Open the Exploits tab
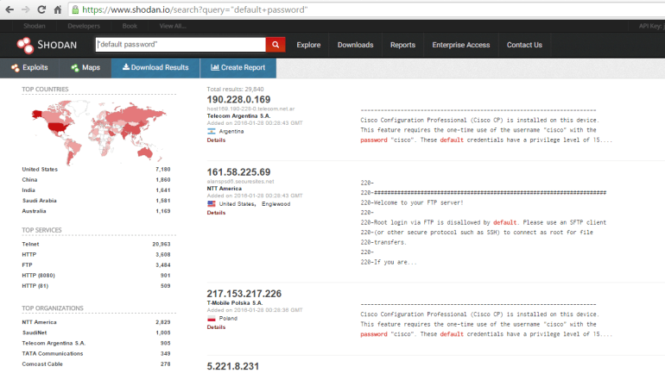The image size is (665, 373). pyautogui.click(x=29, y=67)
